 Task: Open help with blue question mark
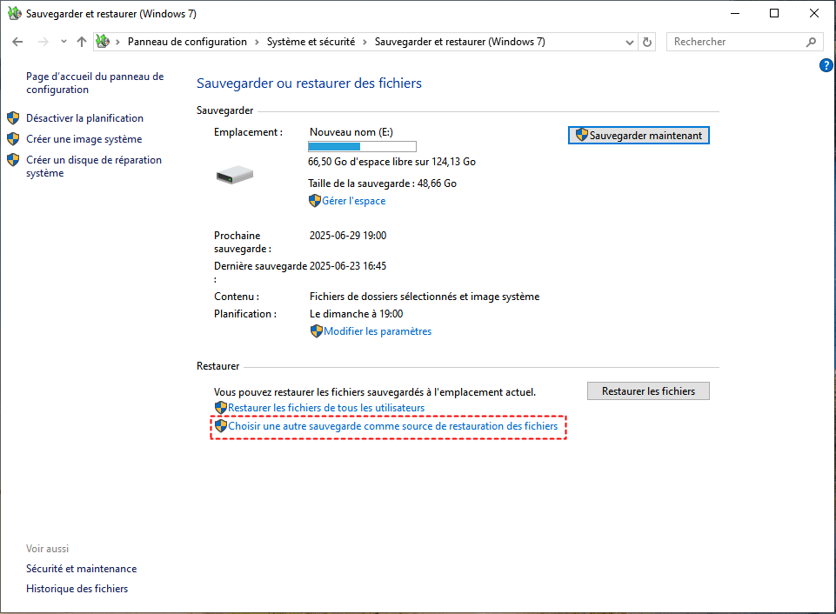(x=826, y=65)
